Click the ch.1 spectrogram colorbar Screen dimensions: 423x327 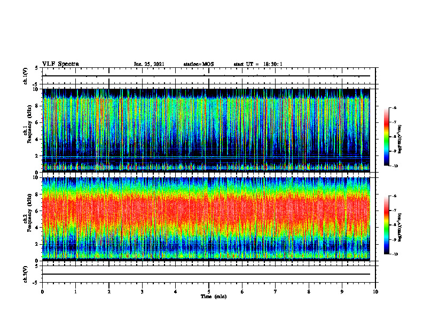point(386,137)
